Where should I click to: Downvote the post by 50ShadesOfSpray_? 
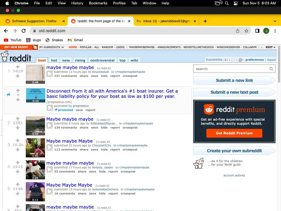pyautogui.click(x=18, y=127)
